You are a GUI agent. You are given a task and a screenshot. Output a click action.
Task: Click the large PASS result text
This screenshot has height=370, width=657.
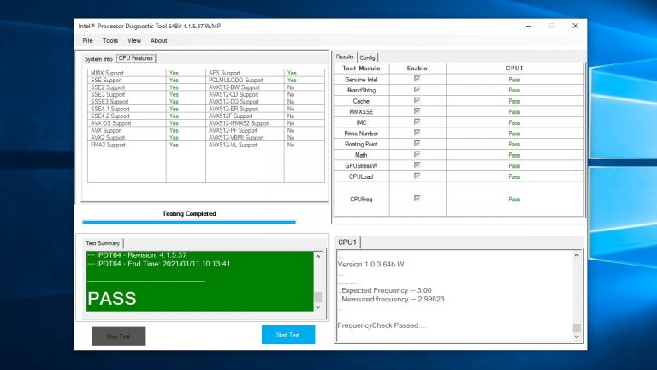point(112,299)
